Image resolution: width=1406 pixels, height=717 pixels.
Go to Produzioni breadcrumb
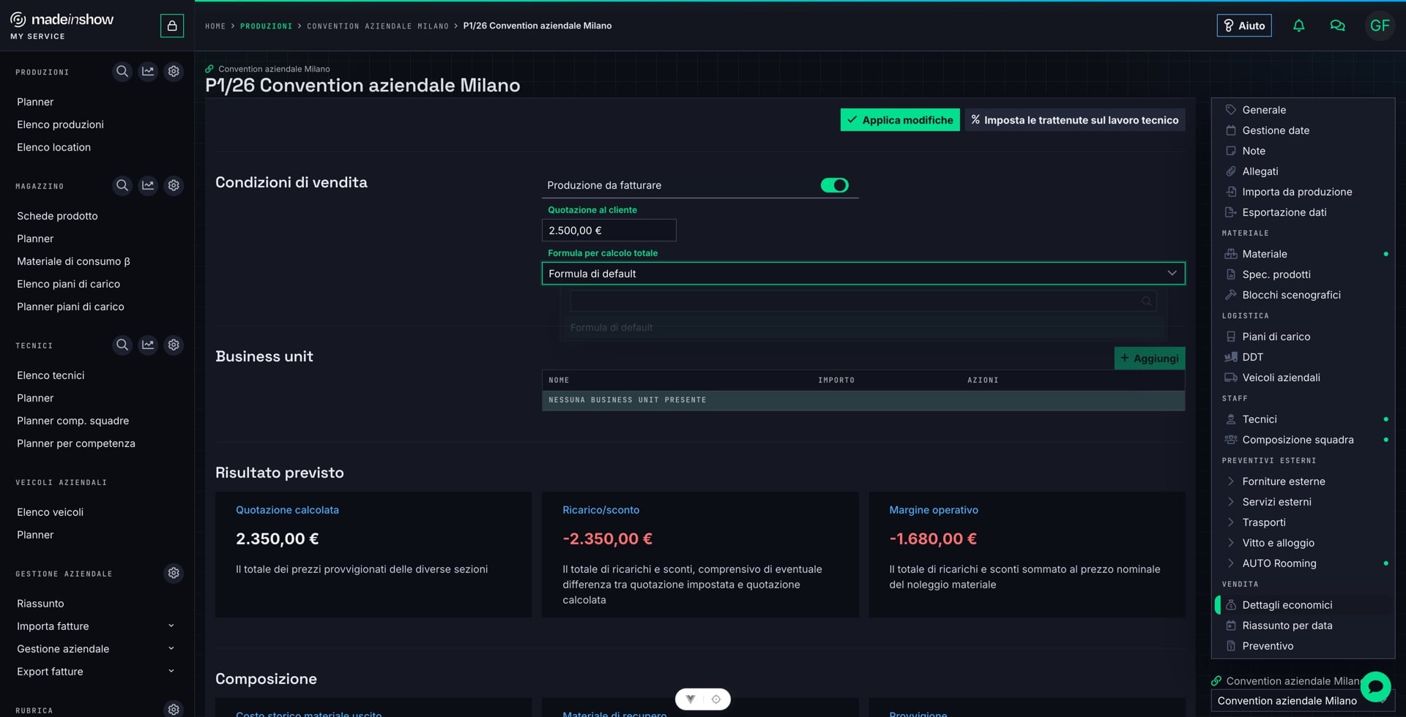click(266, 26)
